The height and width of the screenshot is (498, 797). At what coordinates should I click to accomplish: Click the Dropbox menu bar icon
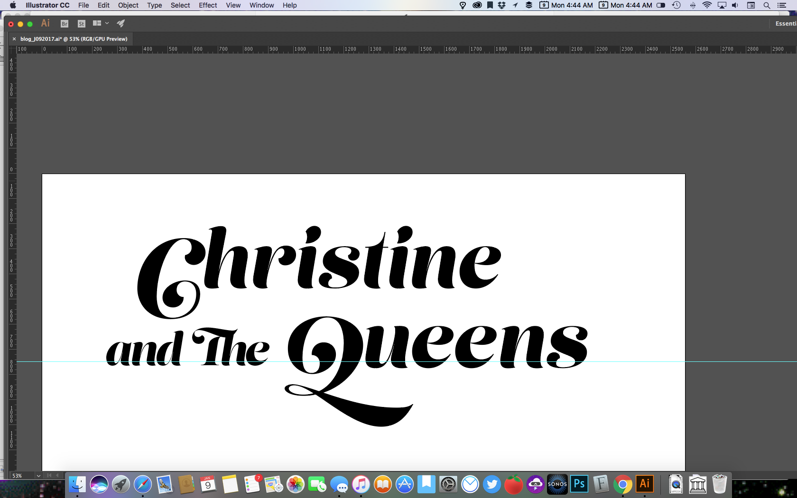501,5
